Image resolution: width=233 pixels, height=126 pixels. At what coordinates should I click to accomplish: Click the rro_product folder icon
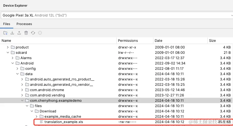coord(27,79)
